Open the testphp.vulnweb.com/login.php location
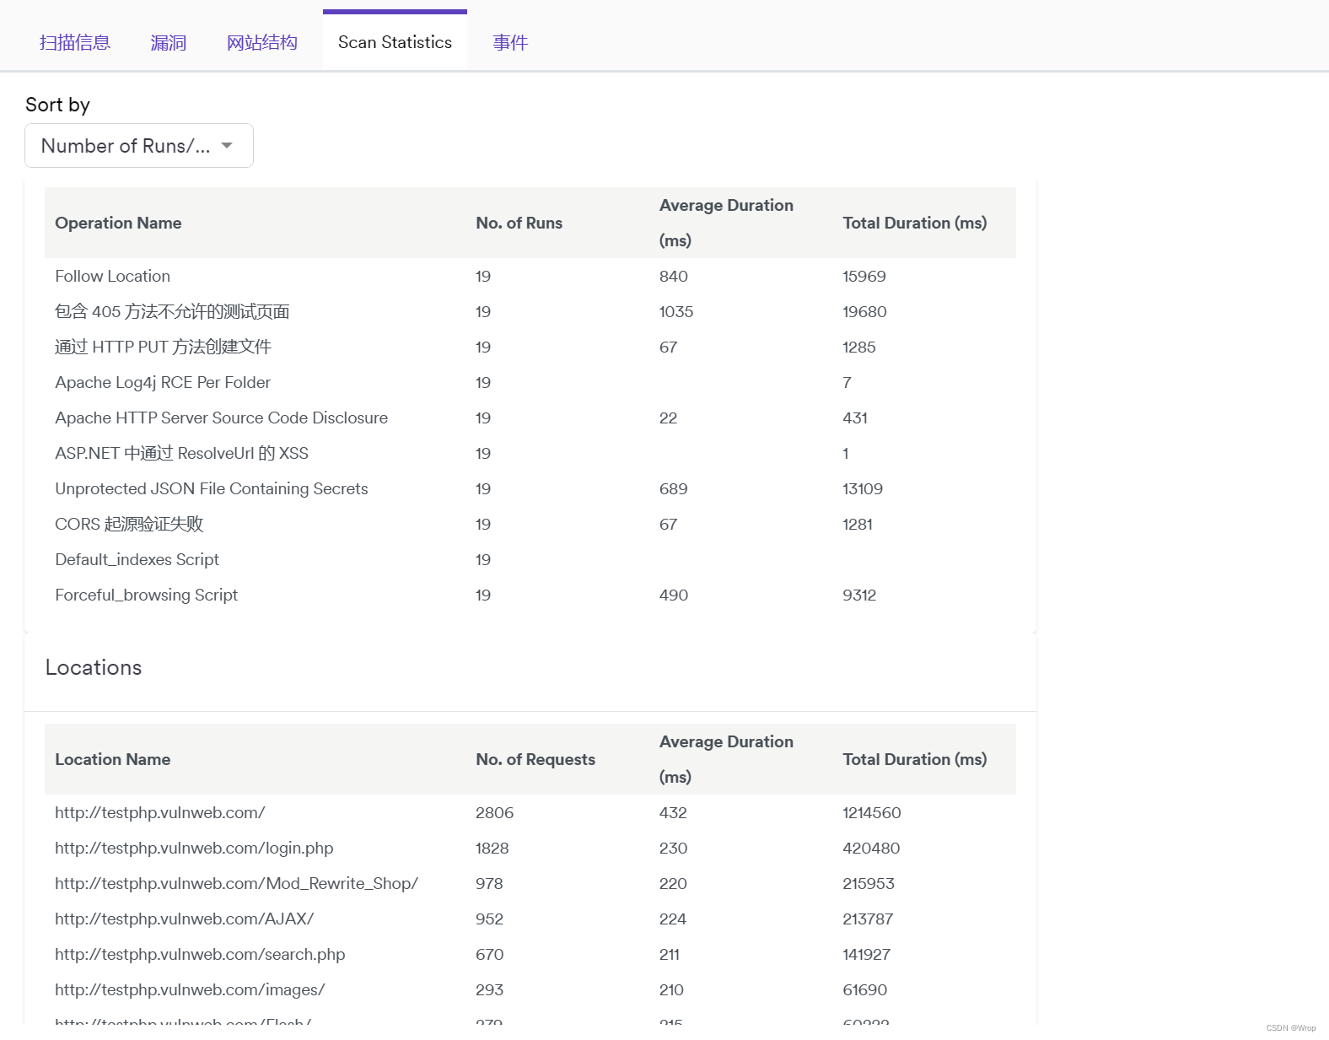This screenshot has height=1040, width=1329. (x=194, y=849)
